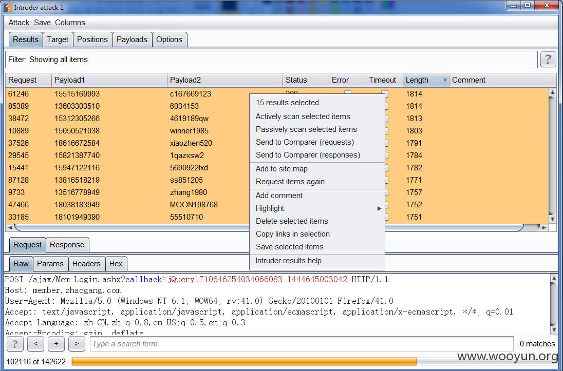
Task: Sort by the Request column header
Action: point(28,80)
